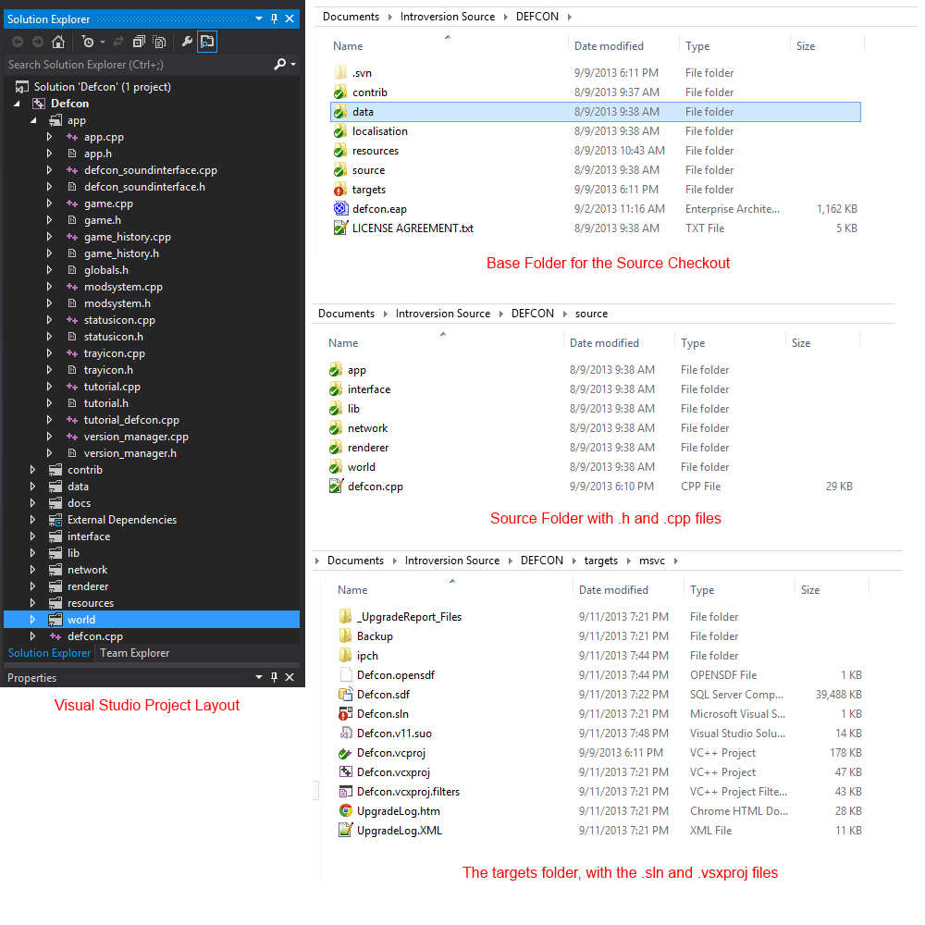Select the defcon.eap Enterprise Architect file
The height and width of the screenshot is (925, 925).
(x=379, y=209)
